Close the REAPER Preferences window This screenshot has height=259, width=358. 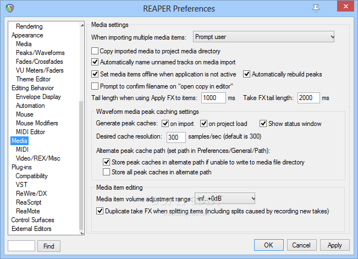click(346, 6)
